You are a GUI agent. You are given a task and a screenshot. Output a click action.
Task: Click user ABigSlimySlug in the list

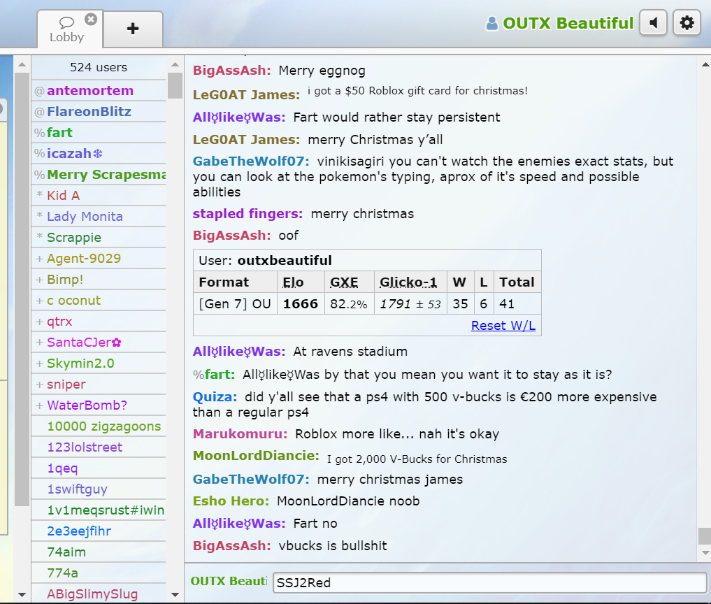click(99, 593)
